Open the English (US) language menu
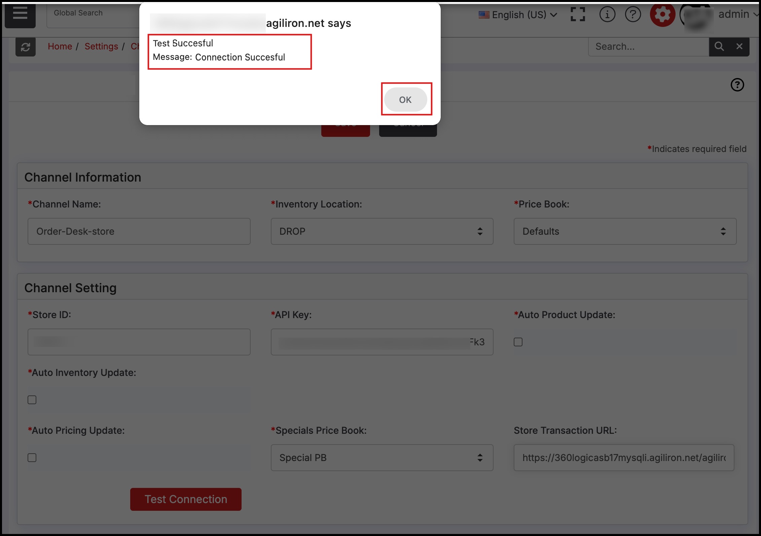The width and height of the screenshot is (761, 536). click(518, 15)
